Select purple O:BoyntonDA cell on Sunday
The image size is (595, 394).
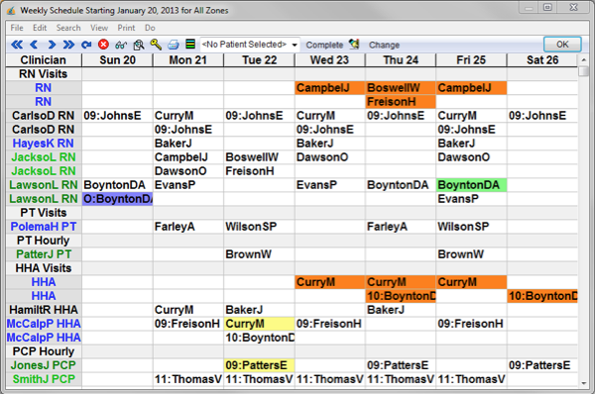coord(117,199)
